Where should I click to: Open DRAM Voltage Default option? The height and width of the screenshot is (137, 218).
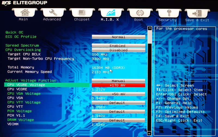pos(118,120)
